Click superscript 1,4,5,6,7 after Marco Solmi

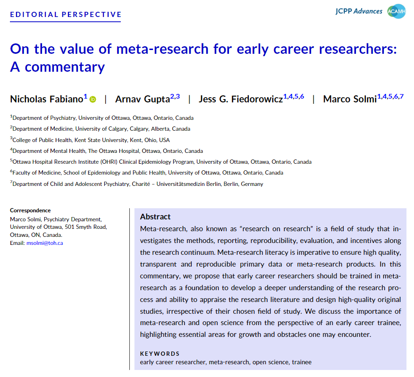pos(390,97)
